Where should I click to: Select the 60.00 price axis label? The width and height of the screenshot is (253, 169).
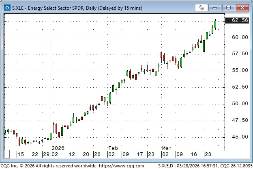tap(239, 37)
